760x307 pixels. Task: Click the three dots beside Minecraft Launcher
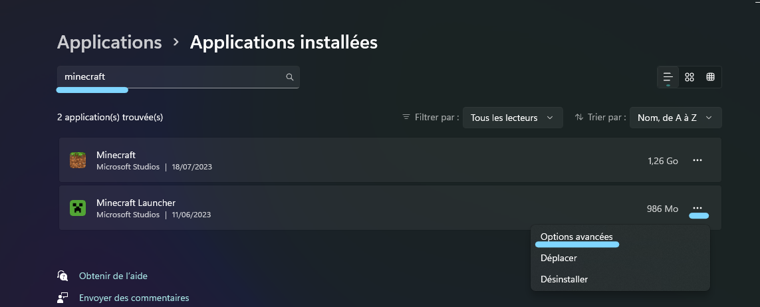coord(697,208)
